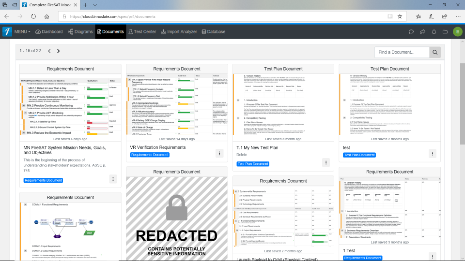Screen dimensions: 465x261
Task: Click the share arrow icon
Action: point(422,32)
